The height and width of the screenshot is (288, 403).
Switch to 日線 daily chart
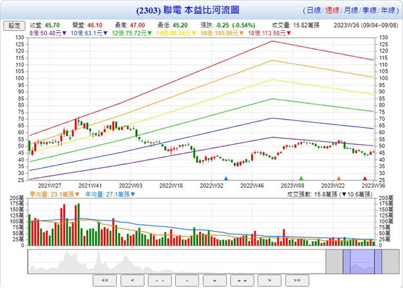click(312, 11)
